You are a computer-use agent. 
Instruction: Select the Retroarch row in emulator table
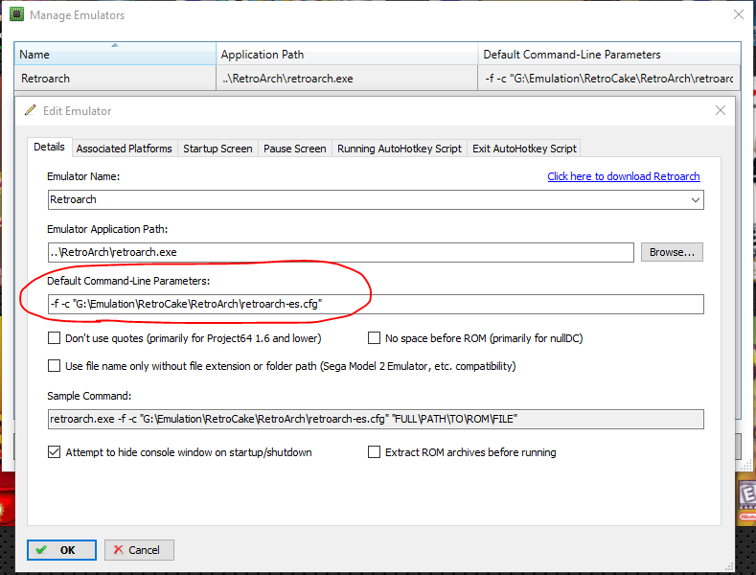coord(378,79)
